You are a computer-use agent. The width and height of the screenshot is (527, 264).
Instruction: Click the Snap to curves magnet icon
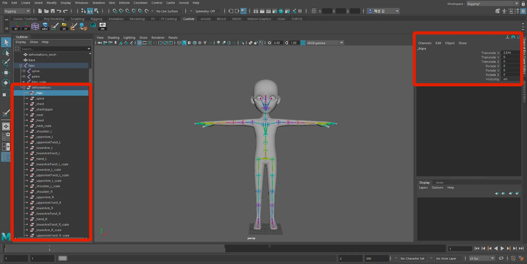pos(121,11)
